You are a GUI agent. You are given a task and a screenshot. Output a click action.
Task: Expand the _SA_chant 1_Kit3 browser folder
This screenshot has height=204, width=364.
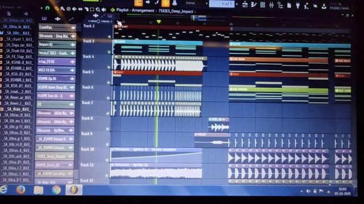[x=1, y=39]
